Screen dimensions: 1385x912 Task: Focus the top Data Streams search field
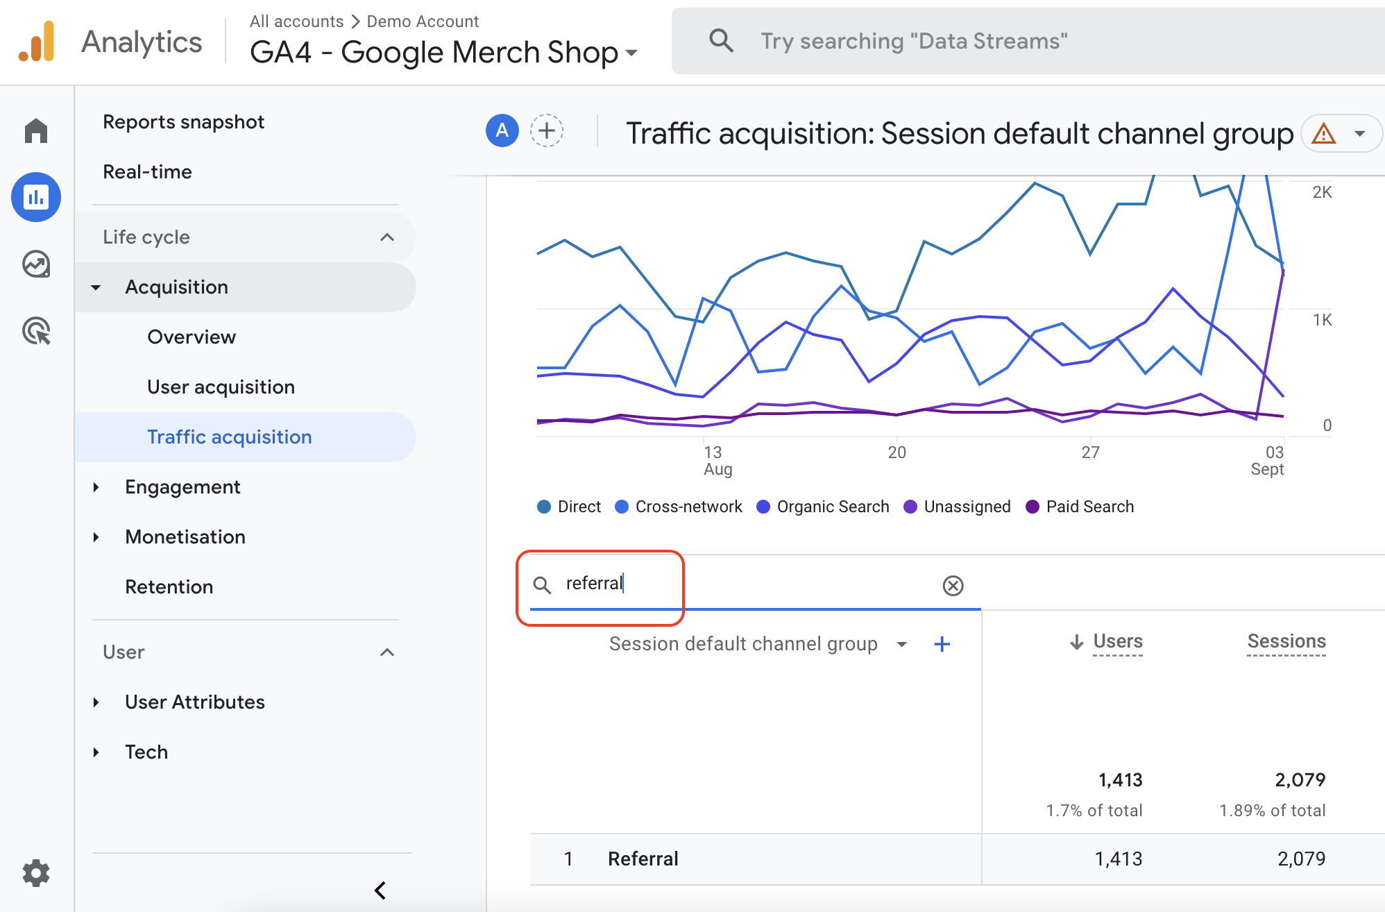1028,41
